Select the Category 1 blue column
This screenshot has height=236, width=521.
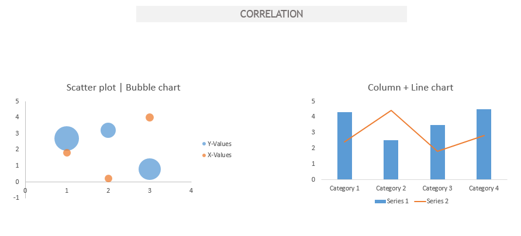[344, 145]
